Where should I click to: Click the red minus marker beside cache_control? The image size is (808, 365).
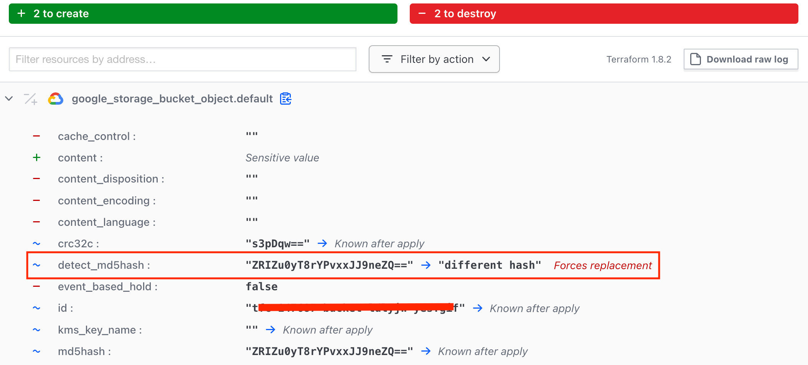(36, 136)
